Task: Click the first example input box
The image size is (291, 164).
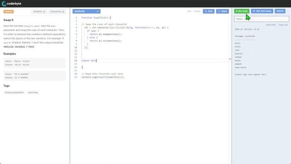Action: 35,63
